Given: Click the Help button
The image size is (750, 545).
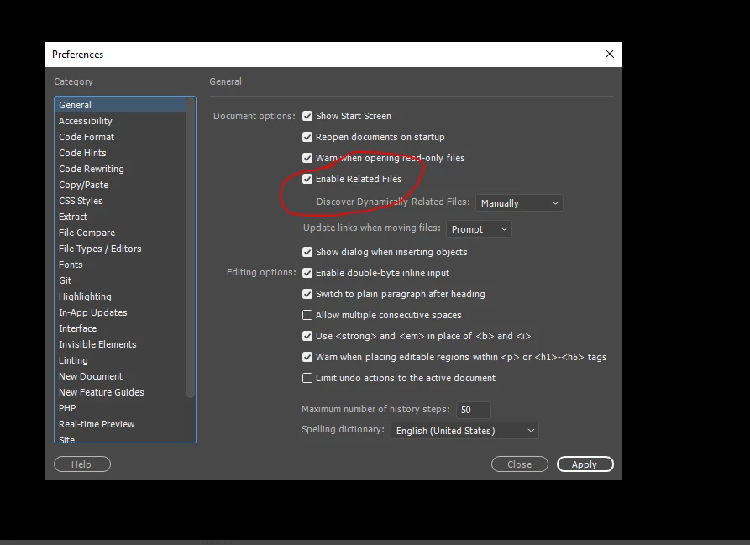Looking at the screenshot, I should pyautogui.click(x=82, y=464).
